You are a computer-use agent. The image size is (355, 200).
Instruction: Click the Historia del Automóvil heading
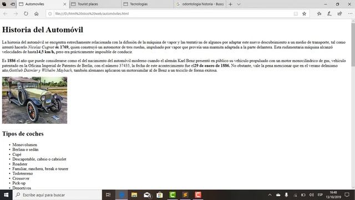tap(43, 29)
